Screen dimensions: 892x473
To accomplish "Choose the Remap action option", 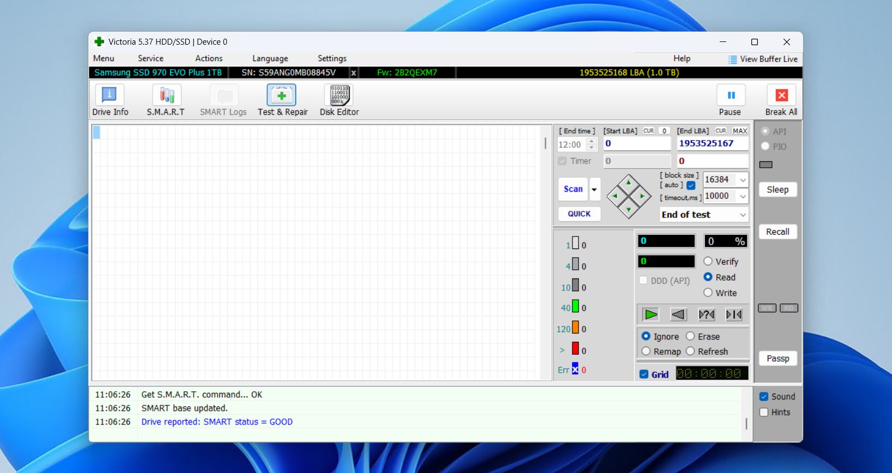I will (646, 351).
